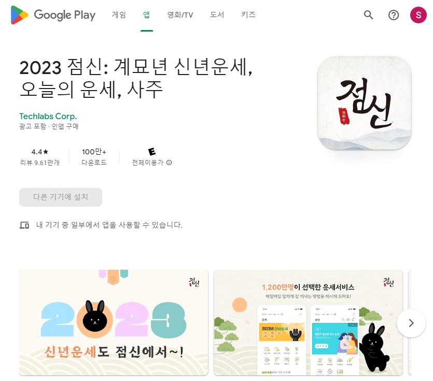Open the 2023 신년운세 screenshot thumbnail

(x=114, y=323)
